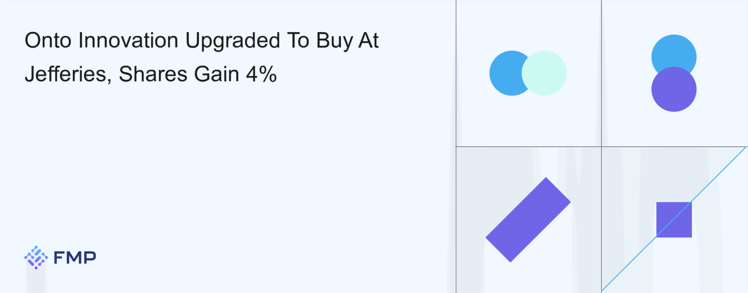
Task: Click the word "Jefferies" in the headline
Action: 65,74
